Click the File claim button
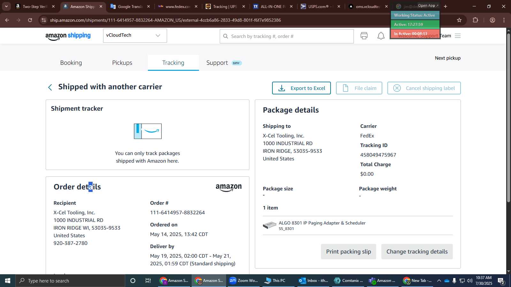The height and width of the screenshot is (287, 511). (359, 88)
